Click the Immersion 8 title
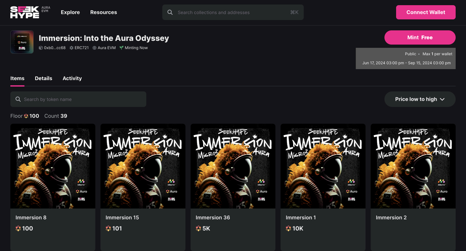 tap(31, 217)
